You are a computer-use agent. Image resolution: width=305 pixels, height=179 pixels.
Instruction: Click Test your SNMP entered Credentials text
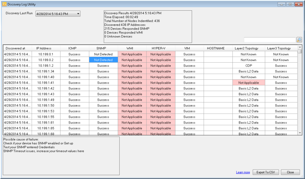29,147
